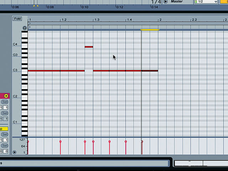
Task: Select the C3 note starting at beat 1.3
Action: (101, 71)
